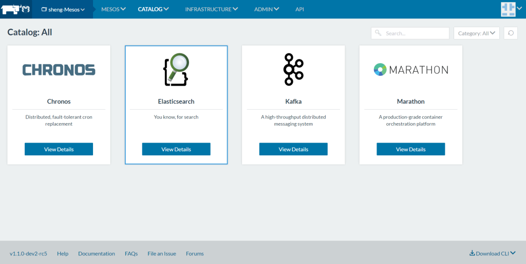526x264 pixels.
Task: Open the user avatar menu
Action: pos(512,9)
